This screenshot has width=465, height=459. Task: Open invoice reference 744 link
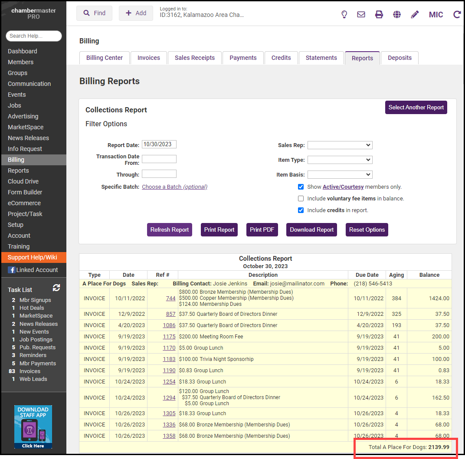(x=170, y=298)
